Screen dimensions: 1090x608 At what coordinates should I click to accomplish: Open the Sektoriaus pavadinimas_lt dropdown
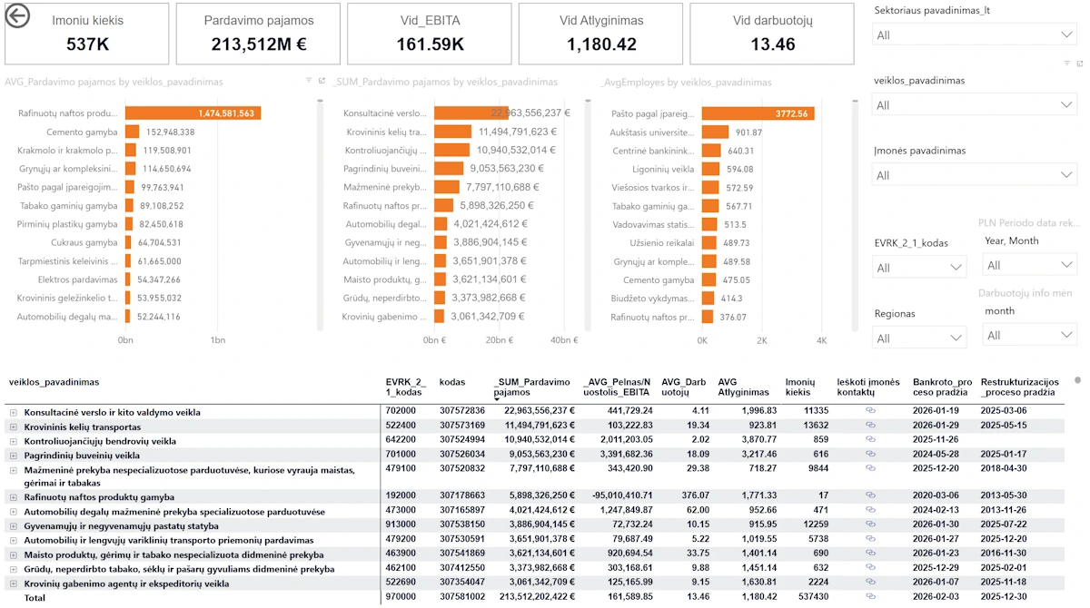click(974, 34)
